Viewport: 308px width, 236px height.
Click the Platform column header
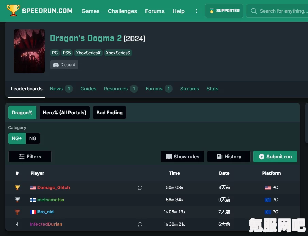[272, 173]
